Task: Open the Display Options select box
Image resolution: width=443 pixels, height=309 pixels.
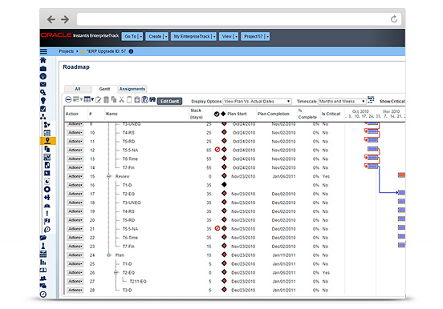Action: [257, 101]
